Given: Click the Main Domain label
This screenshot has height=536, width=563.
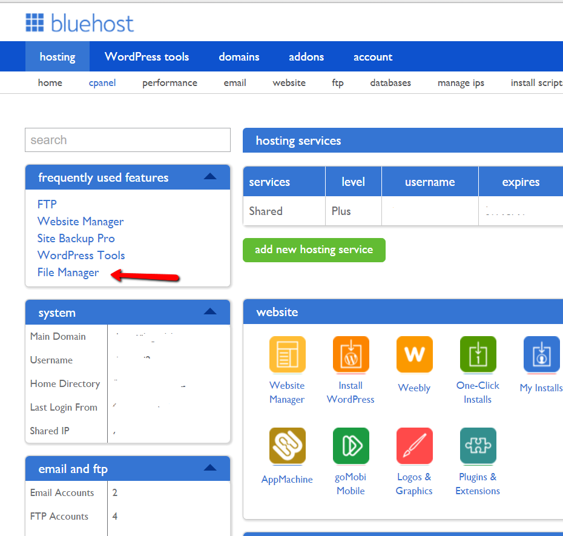Looking at the screenshot, I should click(x=58, y=336).
